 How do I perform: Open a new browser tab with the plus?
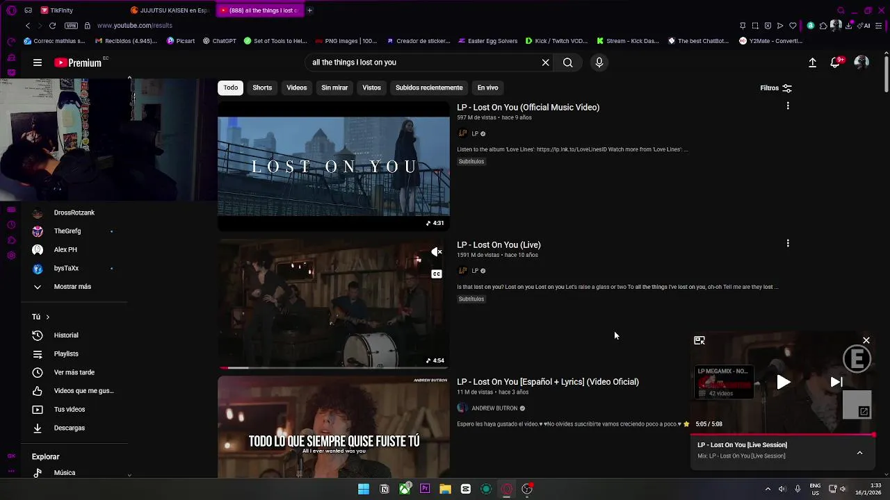click(309, 10)
